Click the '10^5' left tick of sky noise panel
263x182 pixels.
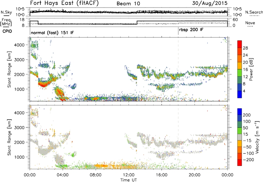(x=20, y=9)
